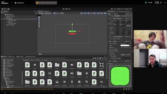Switch to the Game tab
Image resolution: width=167 pixels, height=94 pixels.
tap(47, 11)
